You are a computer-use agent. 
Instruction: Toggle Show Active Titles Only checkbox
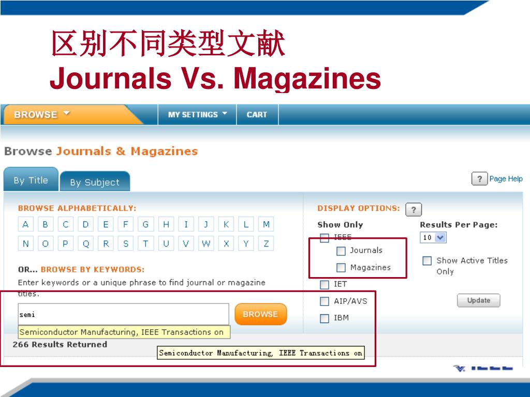coord(427,261)
